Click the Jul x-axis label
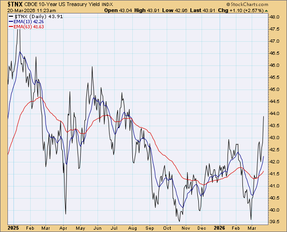The width and height of the screenshot is (287, 232). [x=114, y=228]
